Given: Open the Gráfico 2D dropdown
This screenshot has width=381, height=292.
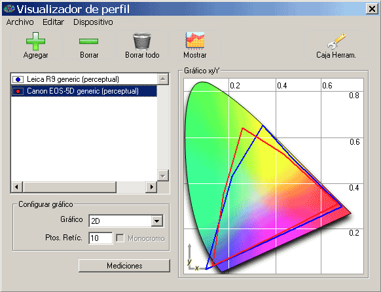Looking at the screenshot, I should click(x=157, y=221).
